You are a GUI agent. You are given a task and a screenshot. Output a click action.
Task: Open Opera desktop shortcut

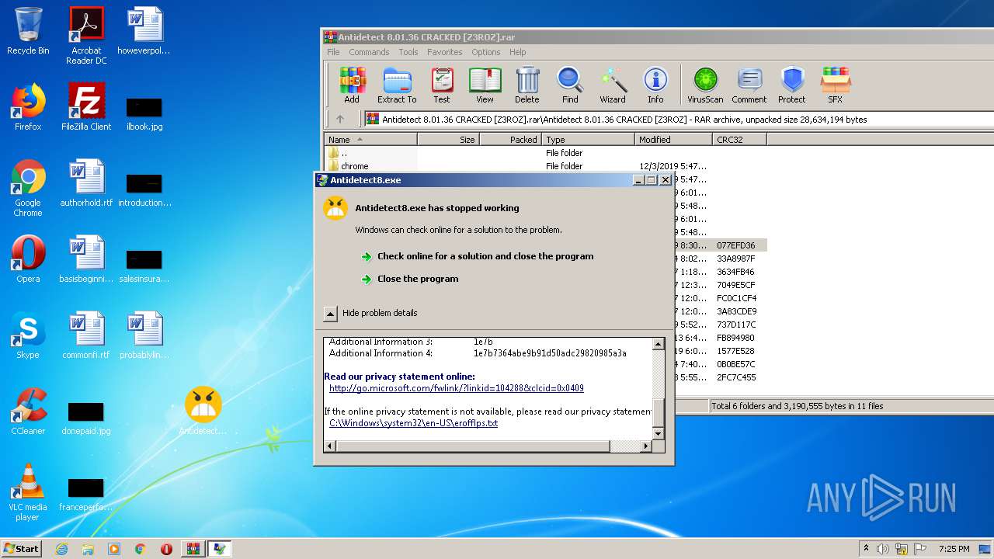[x=28, y=259]
